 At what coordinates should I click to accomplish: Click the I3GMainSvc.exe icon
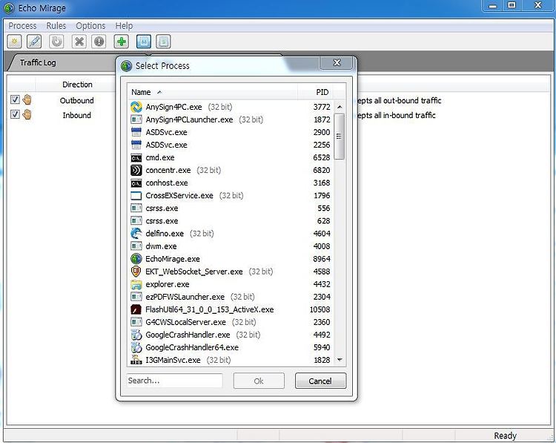coord(136,360)
